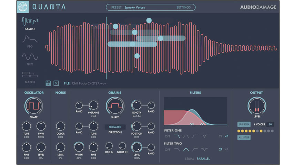Click the Audio Damage brand logo
The width and height of the screenshot is (293, 165).
click(258, 7)
